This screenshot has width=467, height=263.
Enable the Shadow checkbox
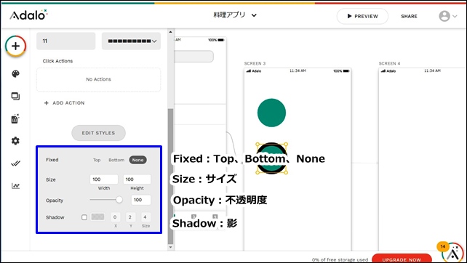pyautogui.click(x=84, y=217)
